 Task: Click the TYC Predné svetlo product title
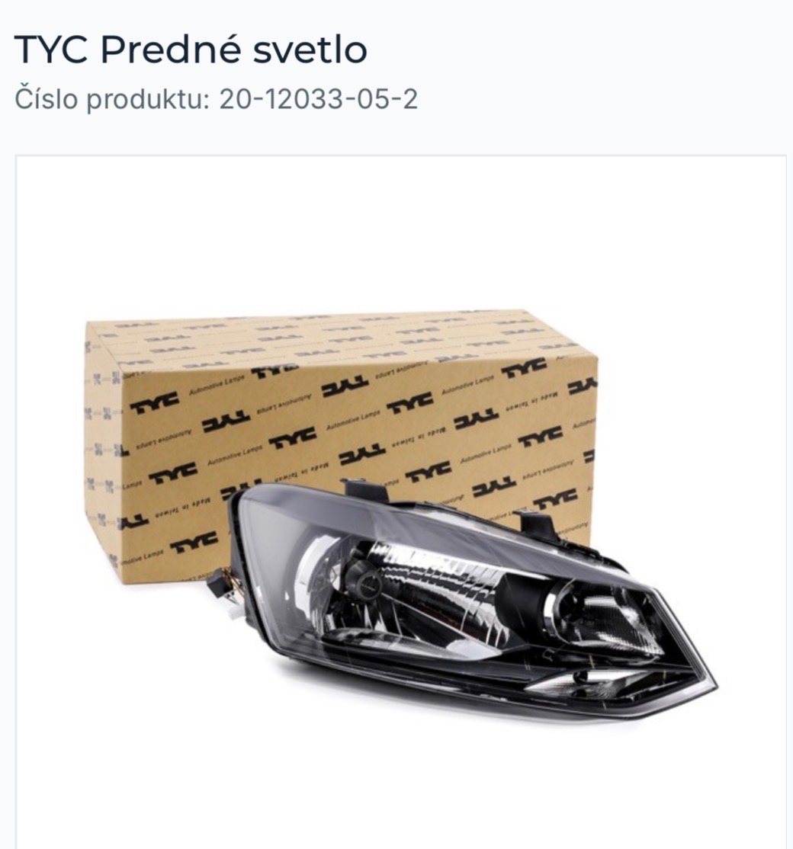pyautogui.click(x=191, y=50)
